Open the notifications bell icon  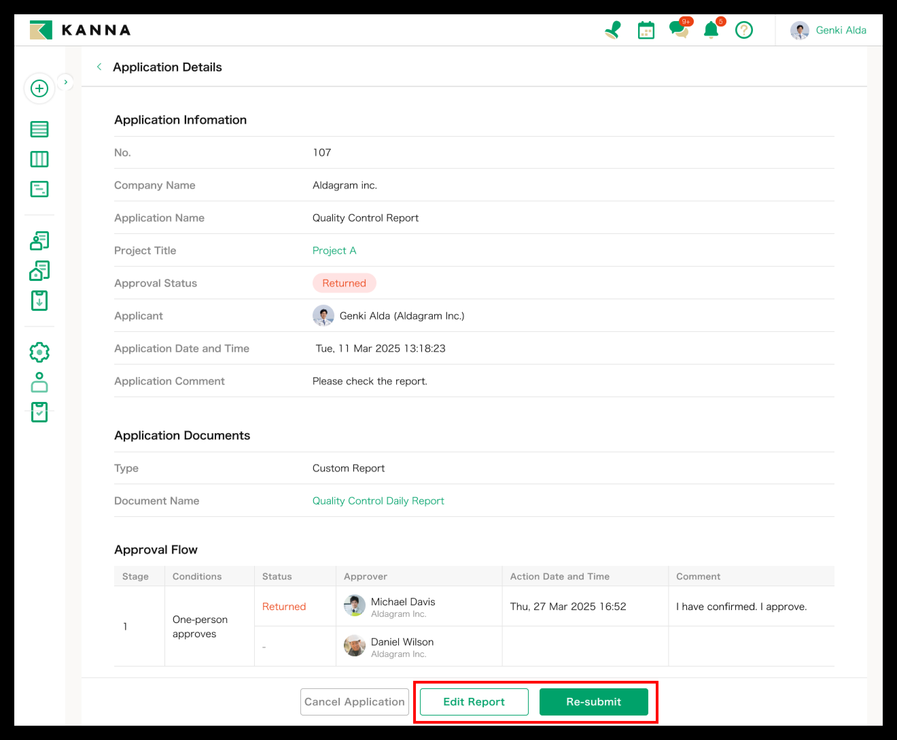pyautogui.click(x=711, y=30)
